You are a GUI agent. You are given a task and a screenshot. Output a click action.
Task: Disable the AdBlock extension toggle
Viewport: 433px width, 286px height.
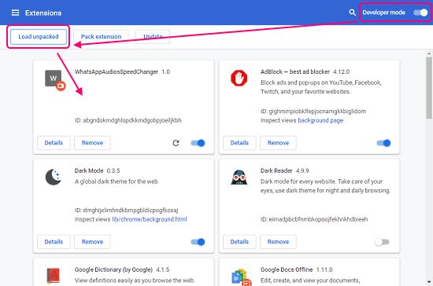(383, 143)
